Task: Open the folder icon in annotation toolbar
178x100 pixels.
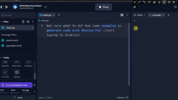Action: click(x=174, y=2)
